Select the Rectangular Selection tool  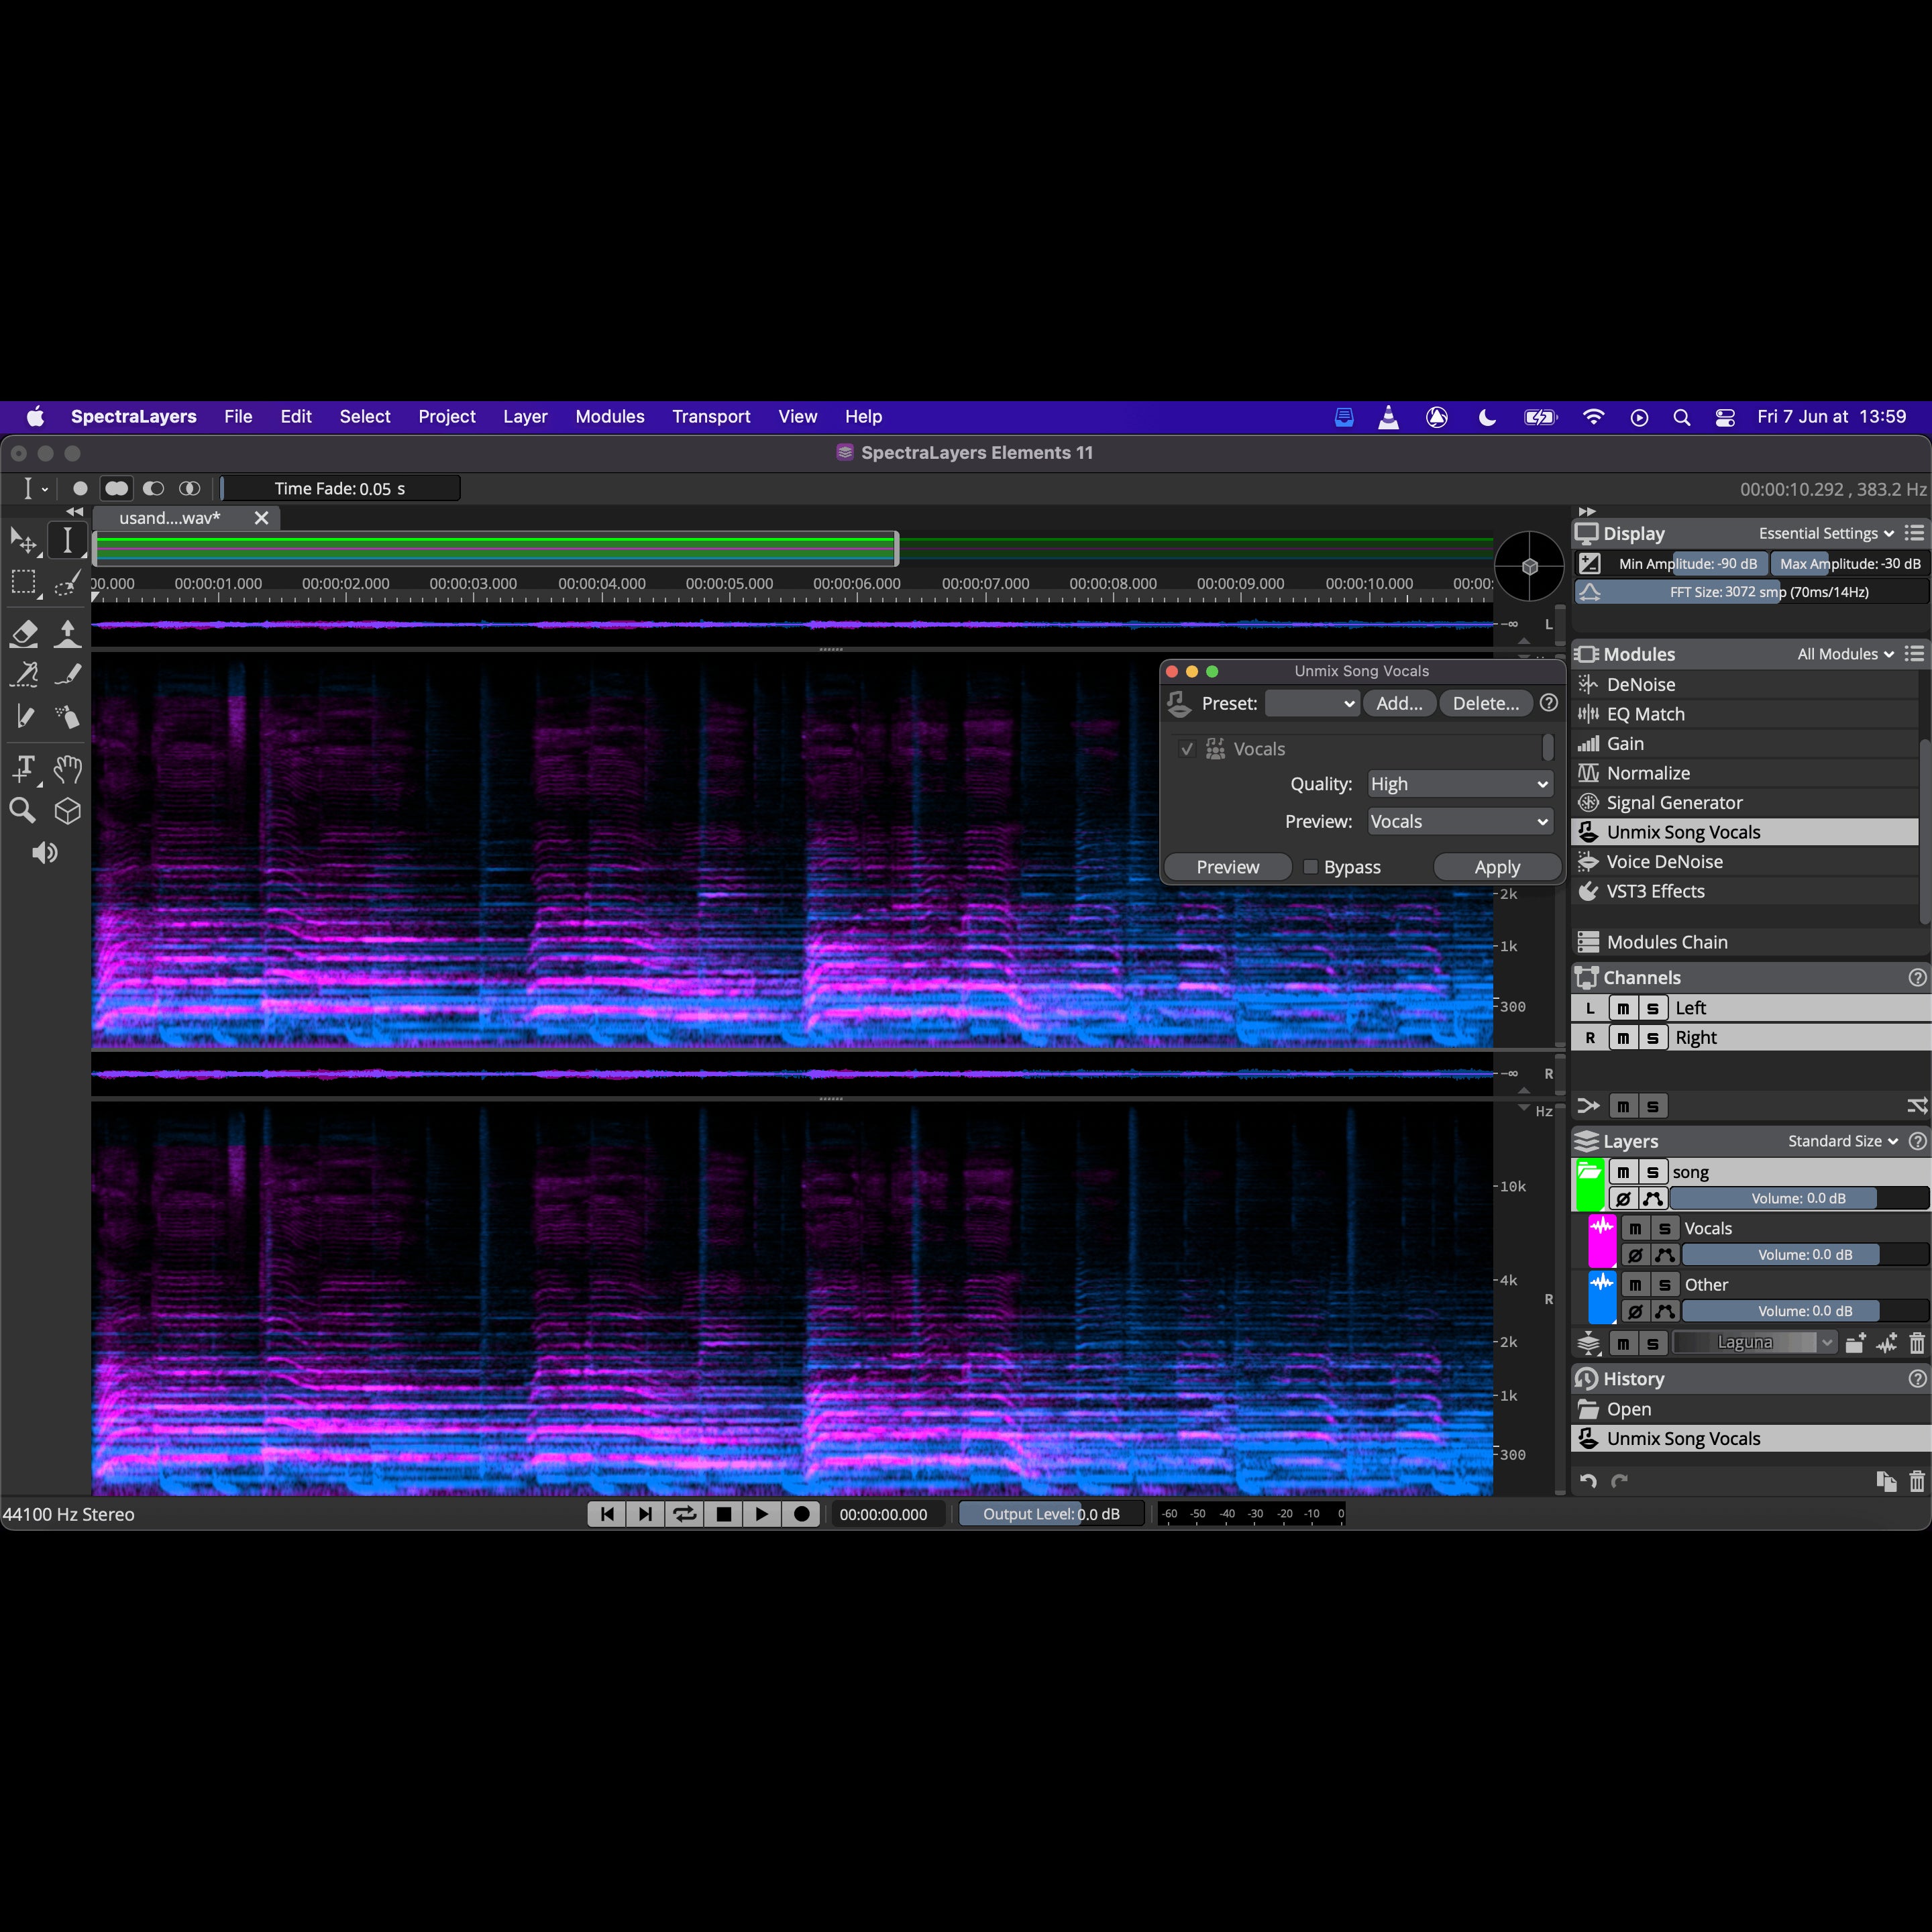point(23,583)
